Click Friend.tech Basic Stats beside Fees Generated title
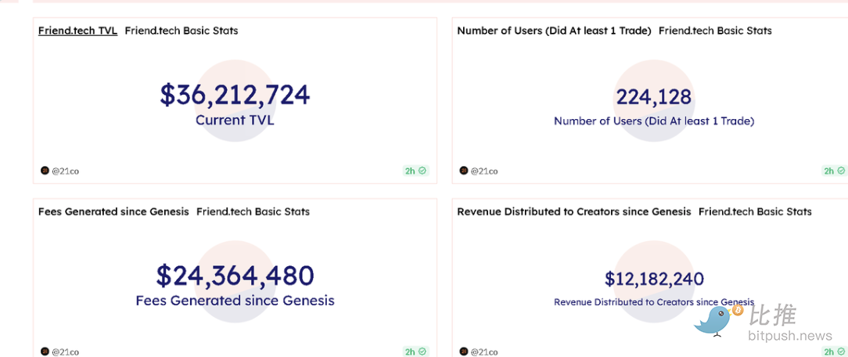 coord(253,211)
